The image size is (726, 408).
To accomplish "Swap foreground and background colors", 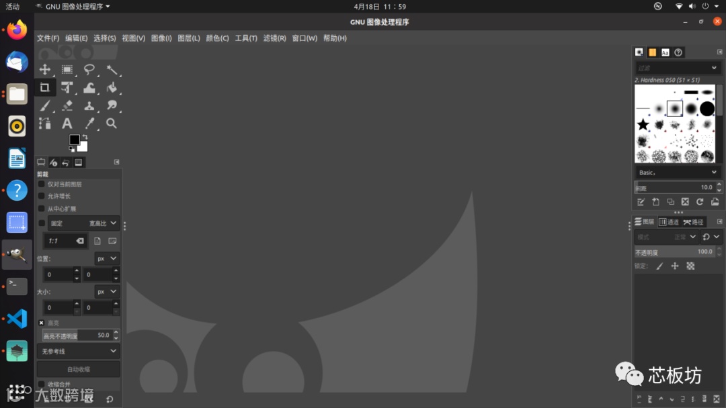I will pyautogui.click(x=85, y=137).
